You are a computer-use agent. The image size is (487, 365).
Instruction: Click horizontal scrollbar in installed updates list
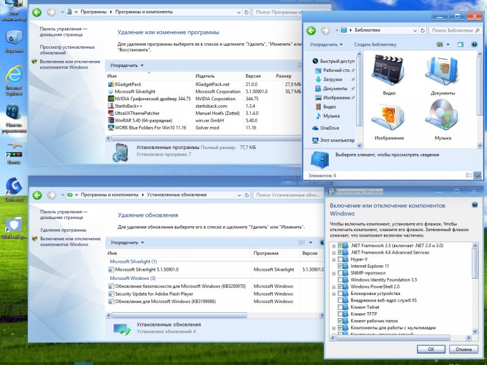coord(179,315)
